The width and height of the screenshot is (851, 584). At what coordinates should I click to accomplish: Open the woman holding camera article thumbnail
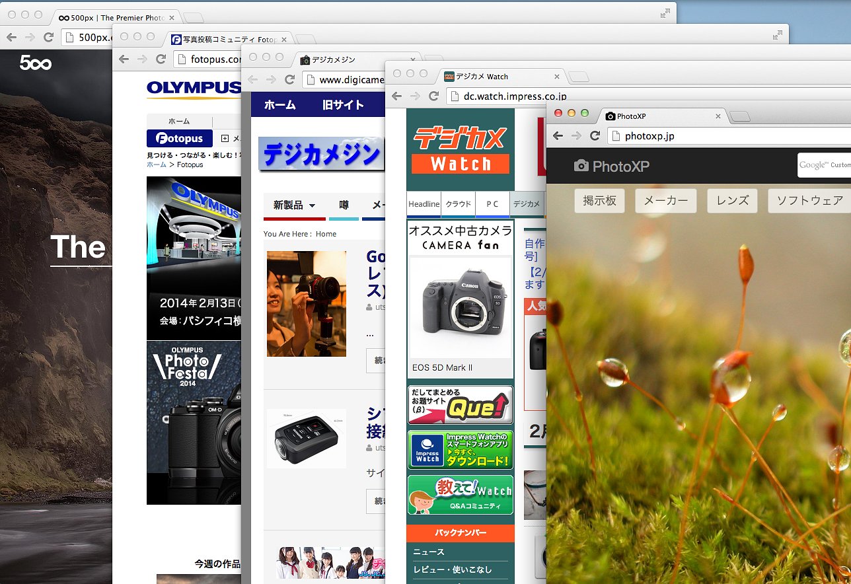pyautogui.click(x=307, y=304)
